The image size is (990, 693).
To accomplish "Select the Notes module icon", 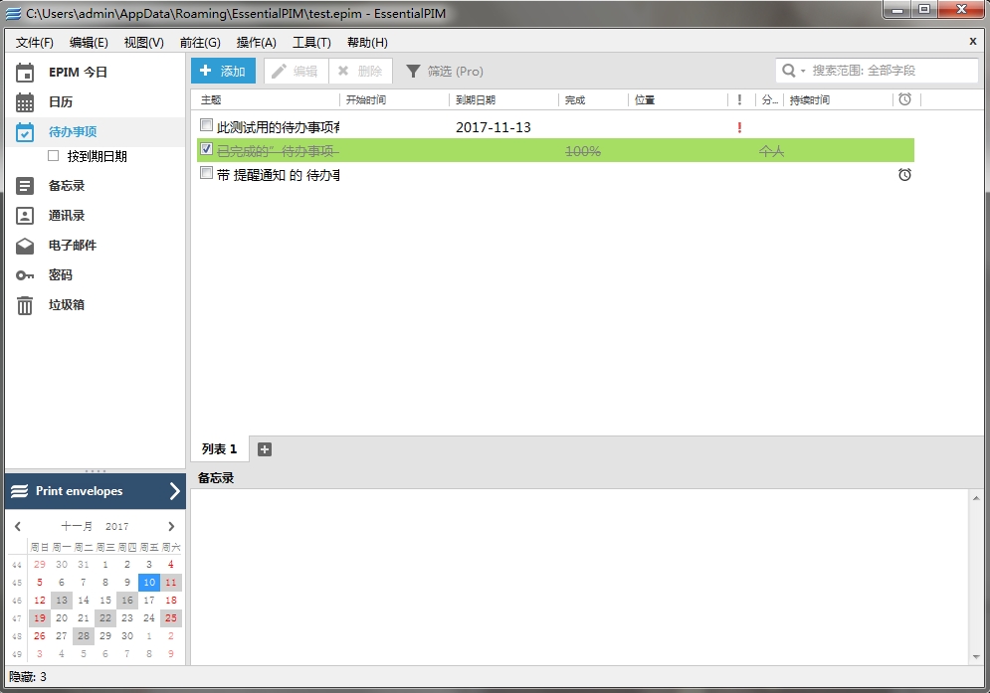I will point(25,186).
